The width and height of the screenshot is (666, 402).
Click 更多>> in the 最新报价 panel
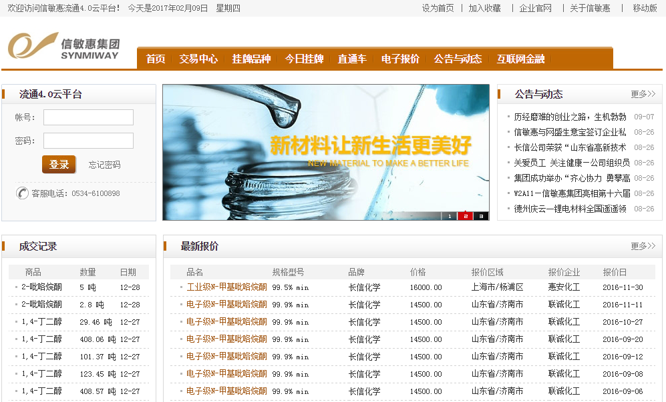643,247
